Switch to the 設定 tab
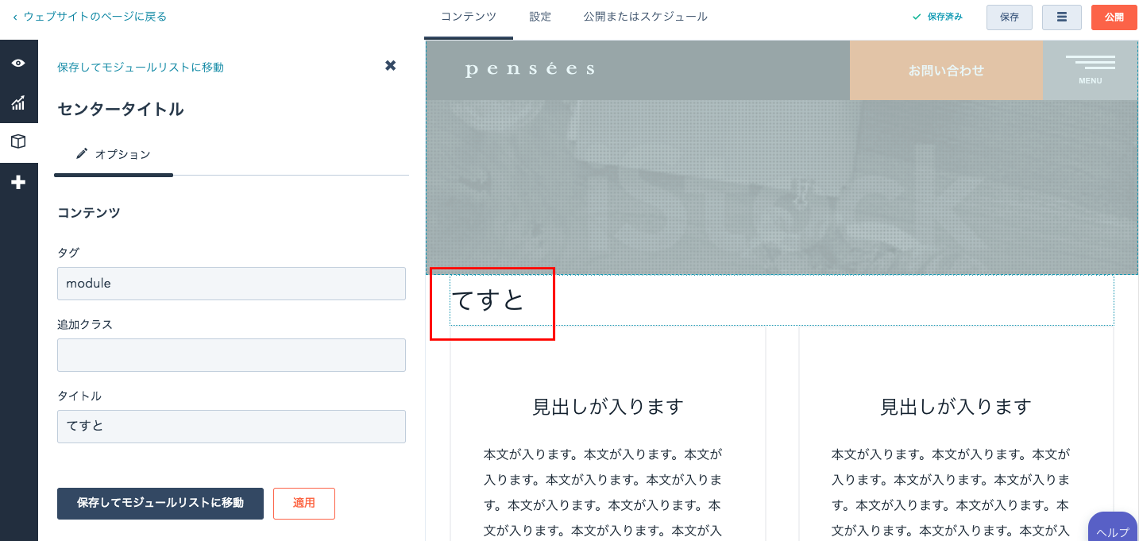This screenshot has width=1139, height=541. click(x=539, y=16)
